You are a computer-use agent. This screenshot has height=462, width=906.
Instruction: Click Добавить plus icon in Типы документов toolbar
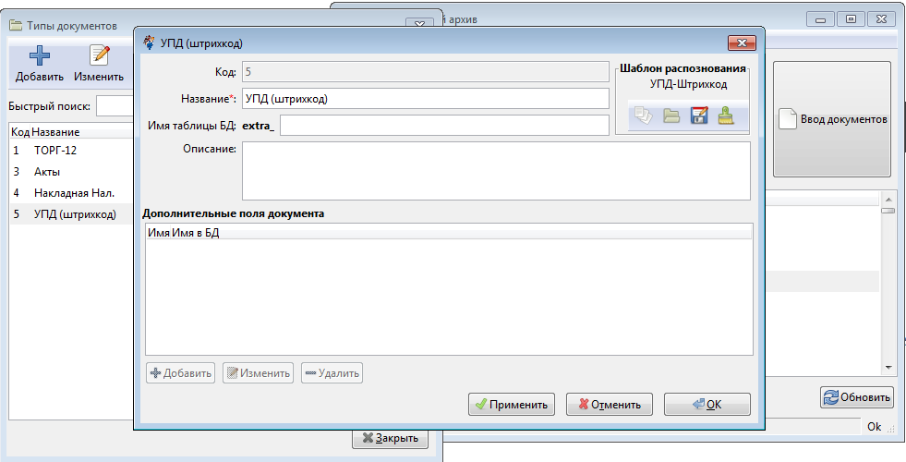coord(40,56)
